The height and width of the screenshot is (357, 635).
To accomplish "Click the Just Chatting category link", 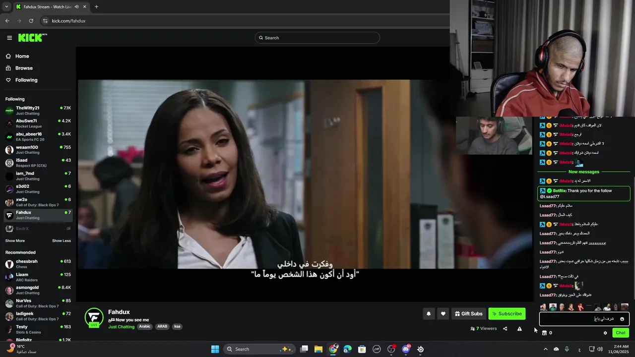I will click(x=121, y=327).
